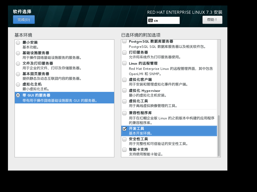The image size is (257, 192).
Task: Click the 用于安装和管理虚拟化事件的客户端。 description
Action: point(158,84)
